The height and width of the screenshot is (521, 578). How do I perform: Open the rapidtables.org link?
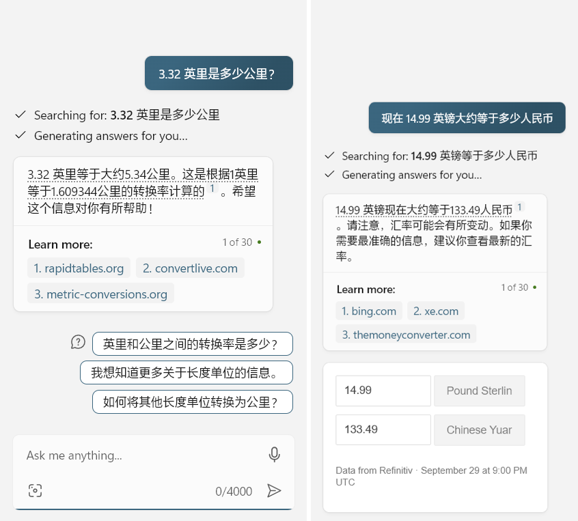tap(78, 268)
